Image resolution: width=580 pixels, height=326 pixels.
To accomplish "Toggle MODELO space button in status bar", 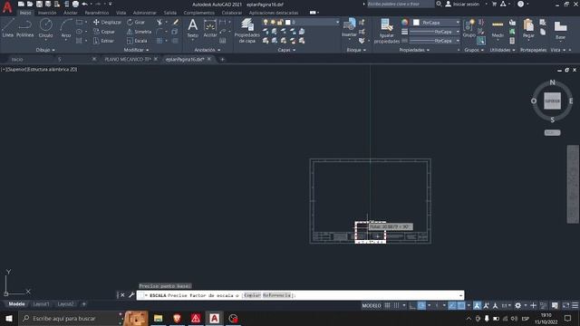I will tap(372, 305).
